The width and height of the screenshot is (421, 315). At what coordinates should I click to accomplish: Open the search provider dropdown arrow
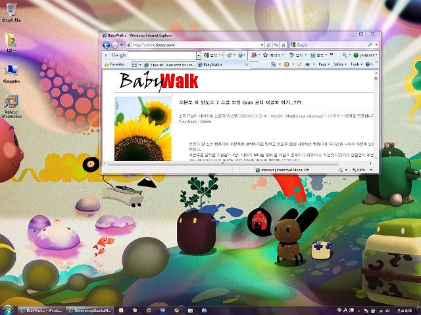click(376, 45)
